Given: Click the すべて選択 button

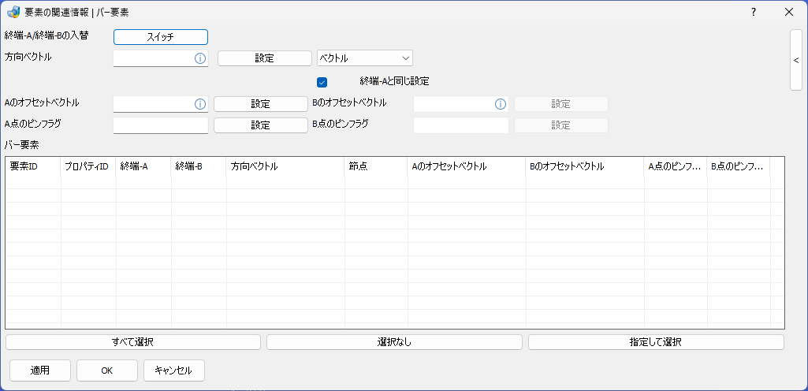Looking at the screenshot, I should pyautogui.click(x=133, y=342).
